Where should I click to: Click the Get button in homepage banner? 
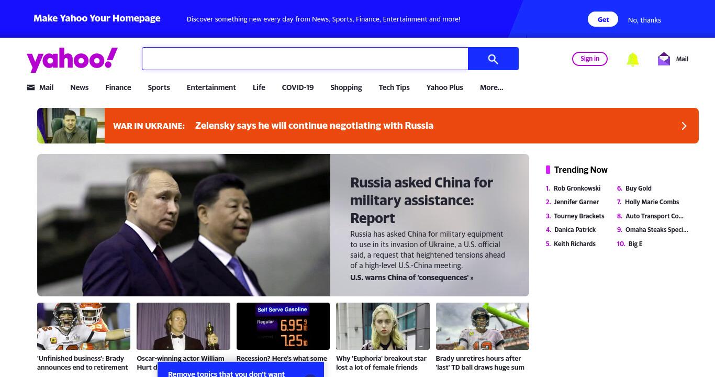click(x=603, y=19)
